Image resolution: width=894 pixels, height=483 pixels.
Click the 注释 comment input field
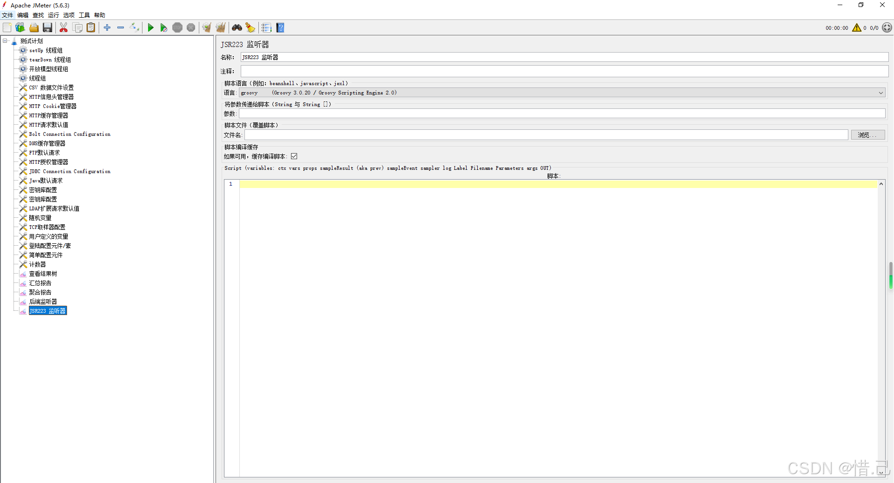pyautogui.click(x=564, y=71)
